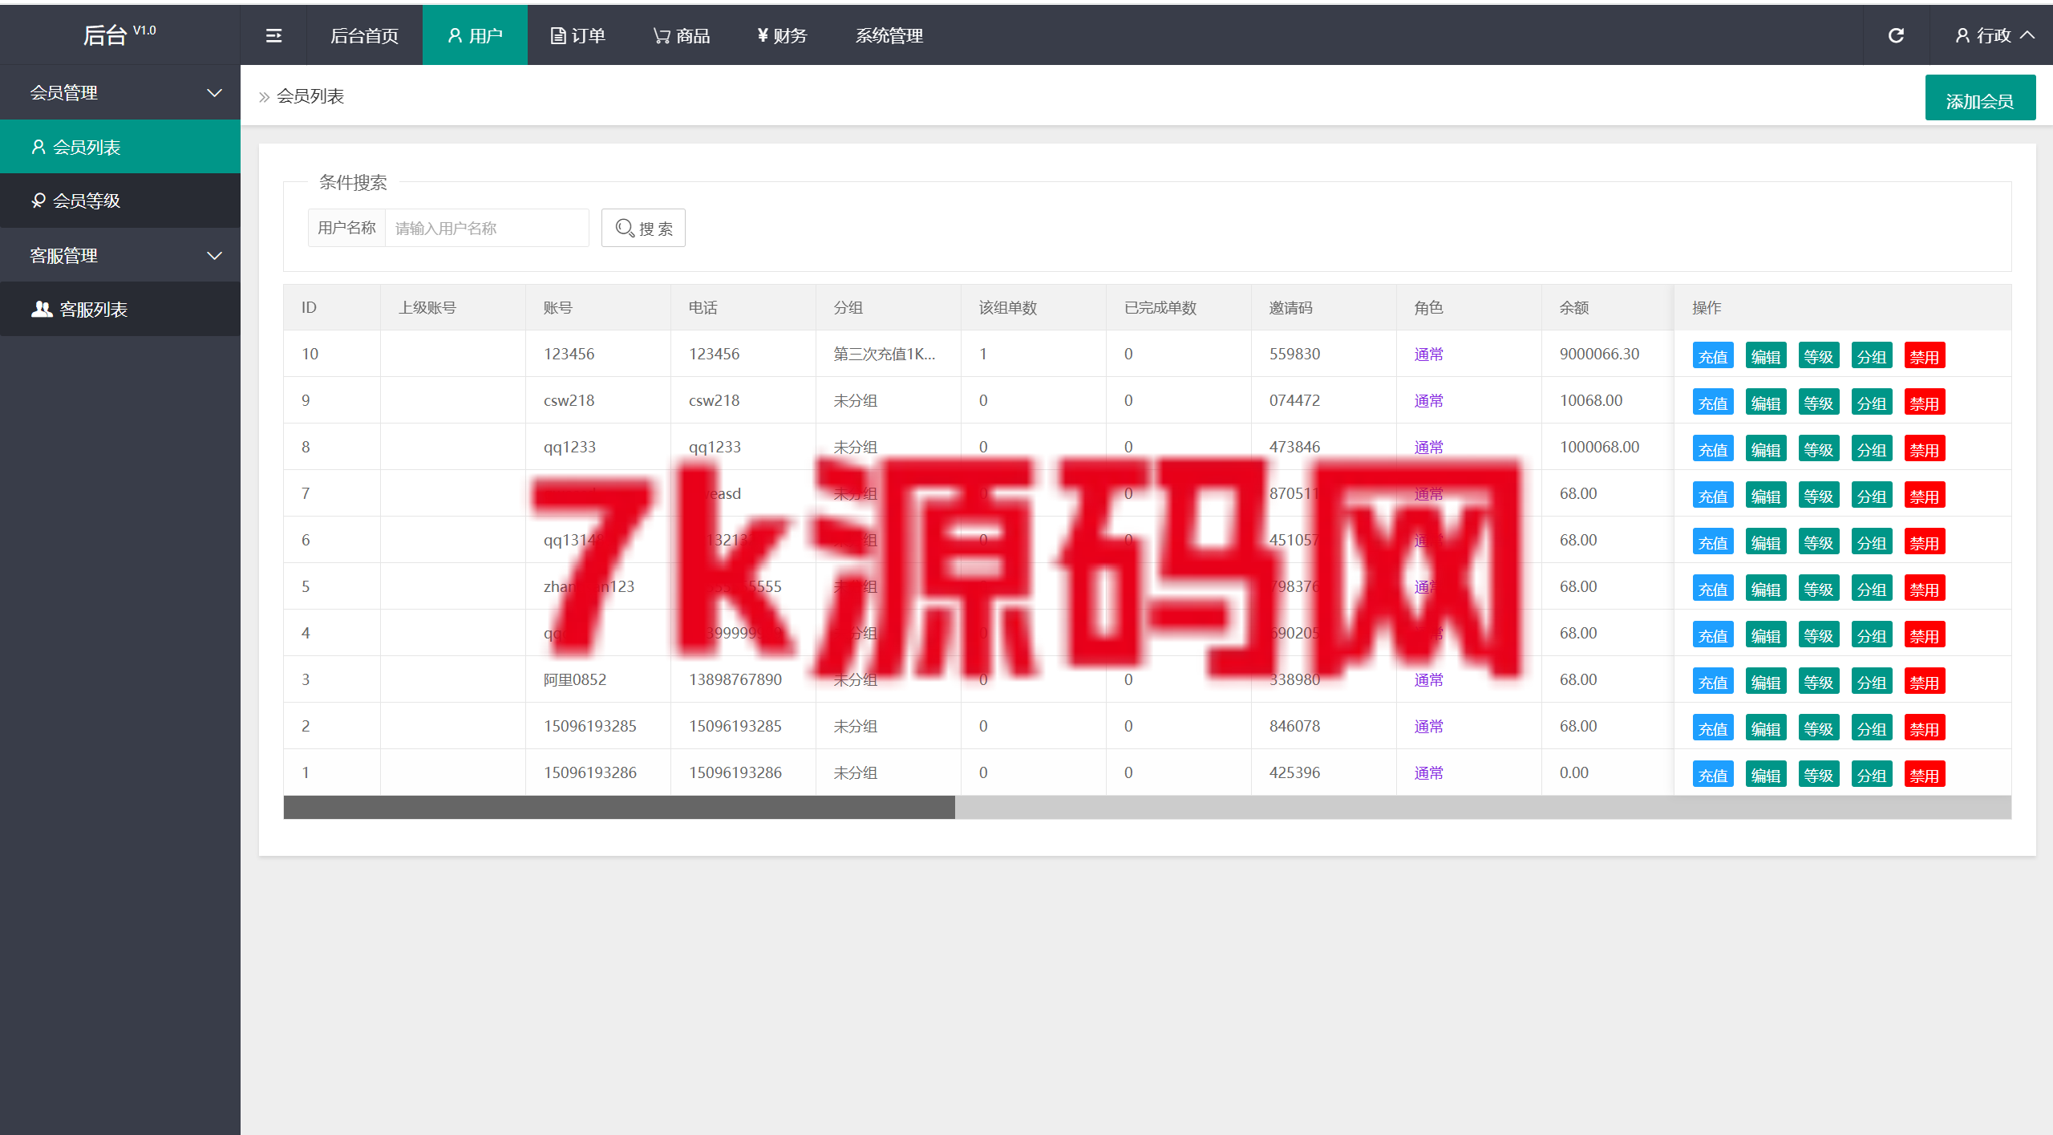Screen dimensions: 2053x1135
Task: Click the 会员列表 breadcrumb title
Action: [310, 96]
